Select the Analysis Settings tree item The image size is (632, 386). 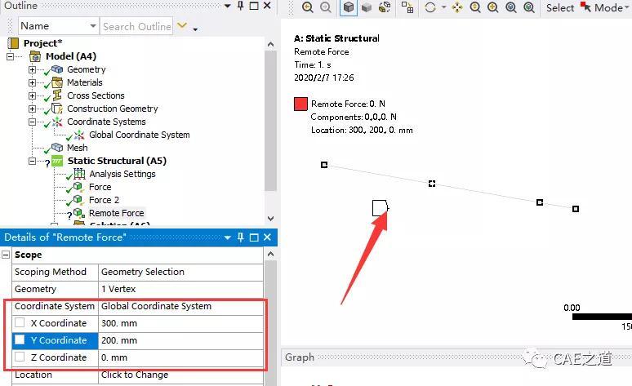click(x=122, y=174)
